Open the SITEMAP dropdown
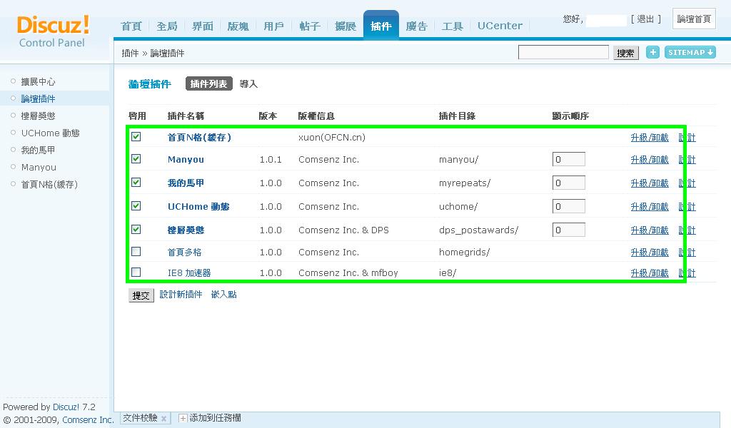The image size is (731, 428). coord(690,52)
